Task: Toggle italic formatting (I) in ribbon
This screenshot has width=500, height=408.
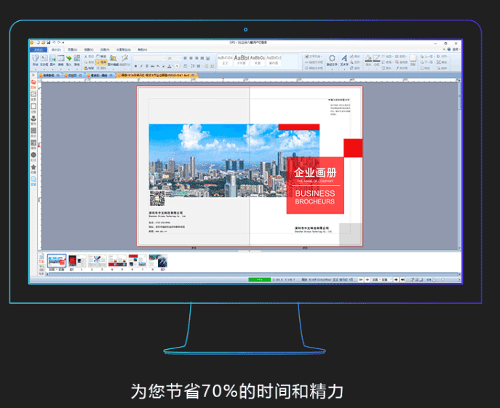Action: click(x=140, y=65)
